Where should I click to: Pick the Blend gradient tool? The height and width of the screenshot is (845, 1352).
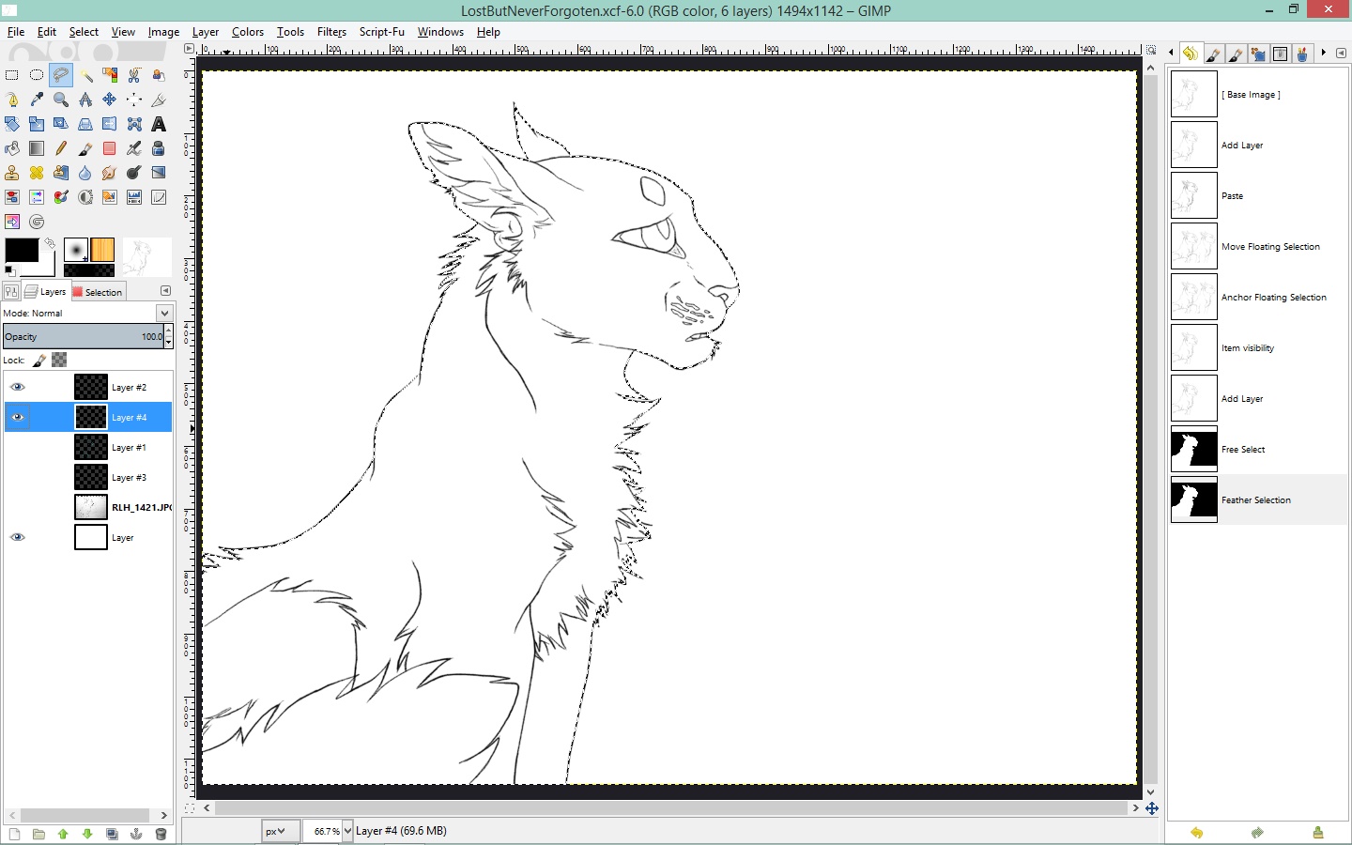pos(37,148)
